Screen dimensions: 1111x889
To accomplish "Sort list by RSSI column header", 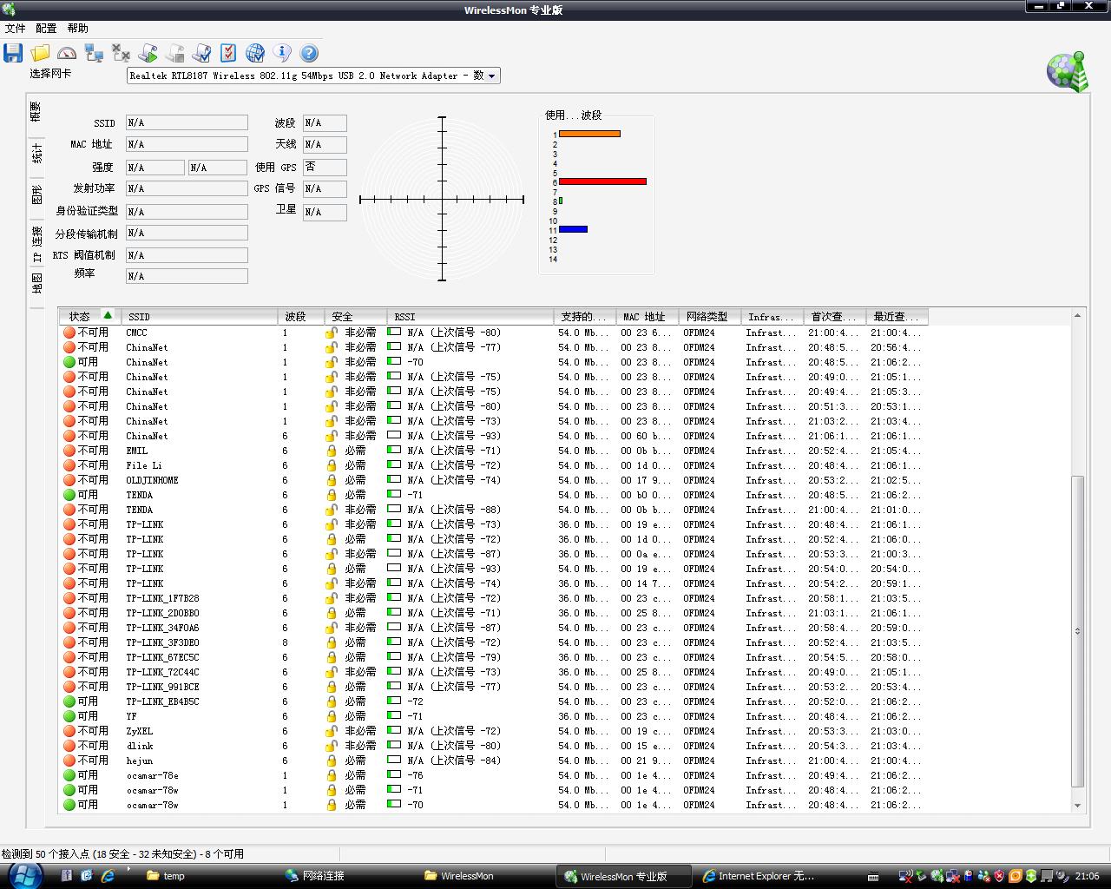I will [470, 316].
